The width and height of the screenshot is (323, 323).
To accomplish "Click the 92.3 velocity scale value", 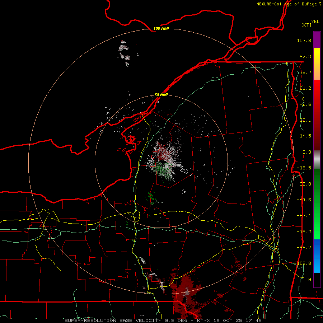I will click(305, 56).
